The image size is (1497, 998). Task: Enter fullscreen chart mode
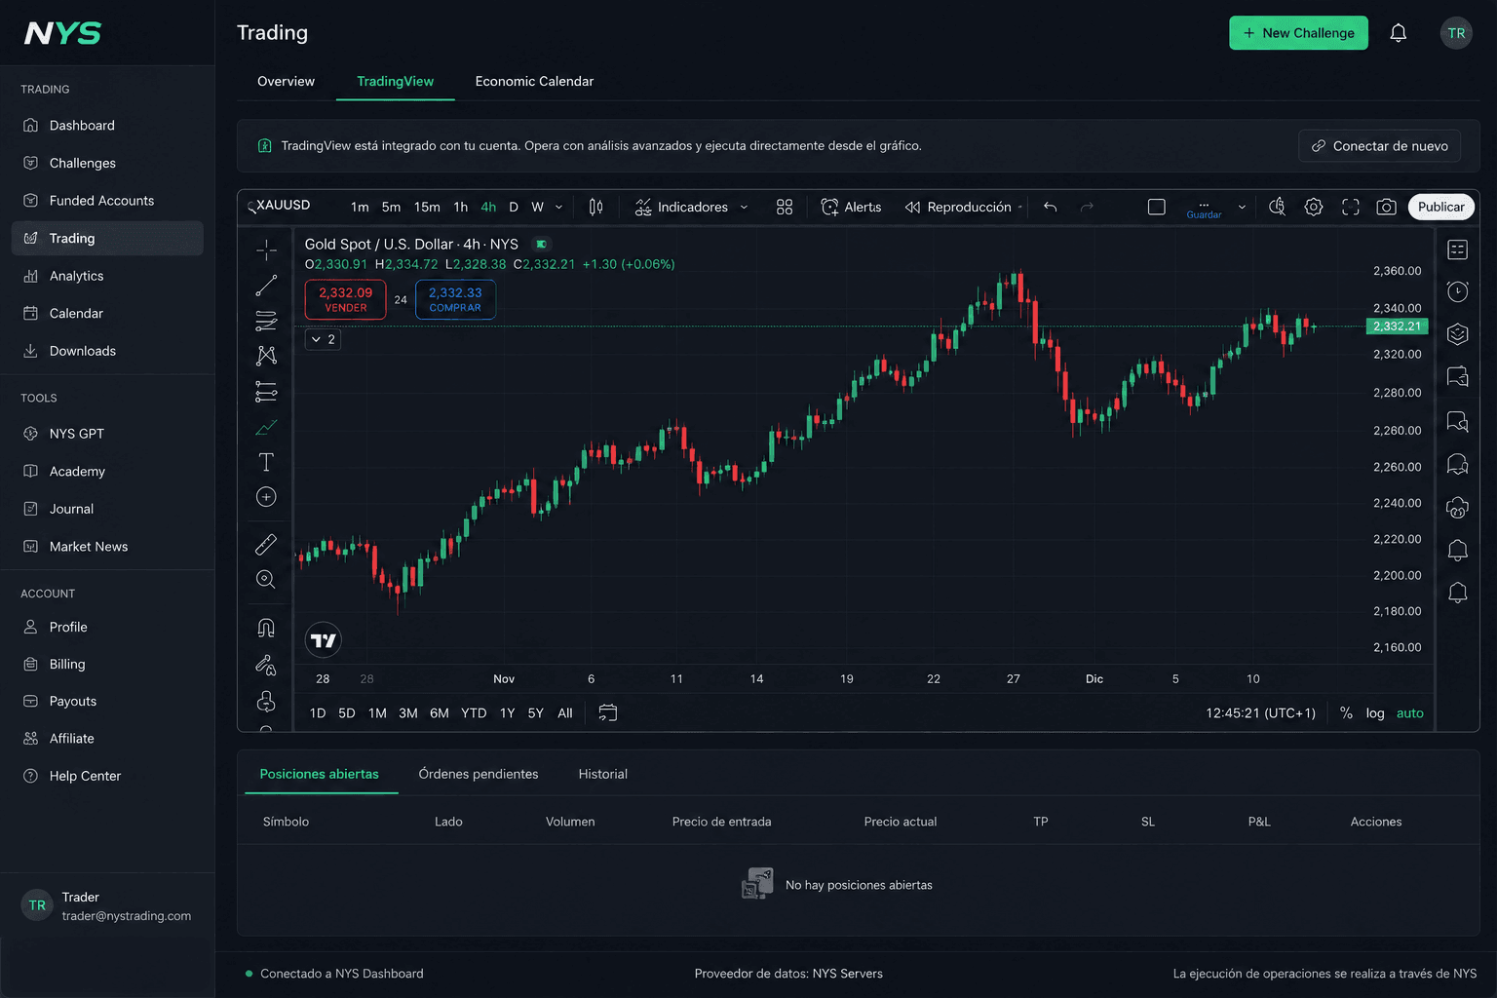pyautogui.click(x=1351, y=207)
